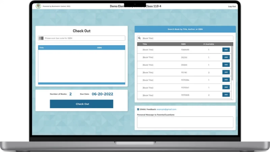Click the magnifier search icon
Viewport: 270px width, 152px height.
pos(139,38)
